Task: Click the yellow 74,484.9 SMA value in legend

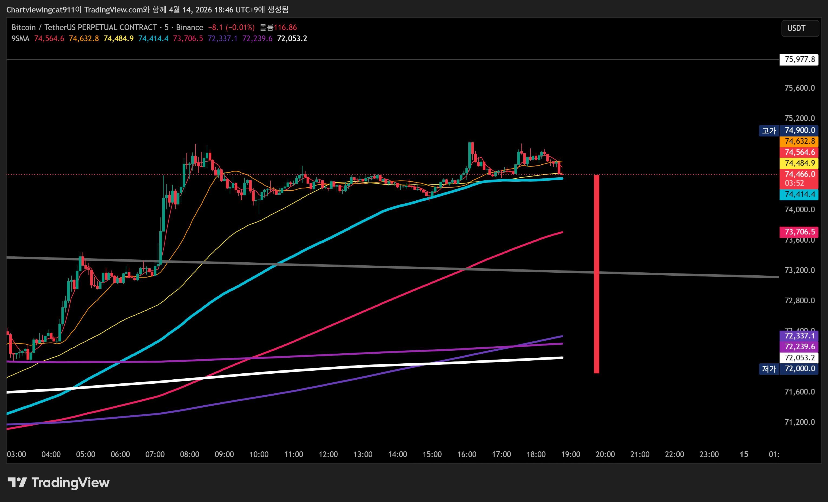Action: [x=118, y=39]
